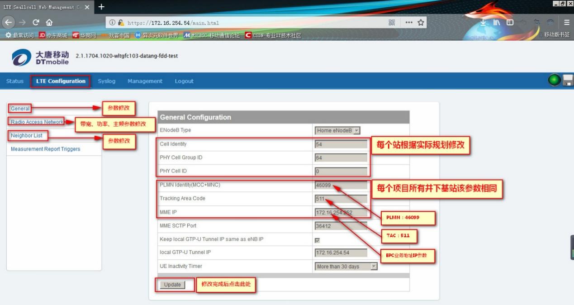Toggle Keep local GTP-U Tunnel IP checkbox
Image resolution: width=574 pixels, height=305 pixels.
pyautogui.click(x=317, y=240)
